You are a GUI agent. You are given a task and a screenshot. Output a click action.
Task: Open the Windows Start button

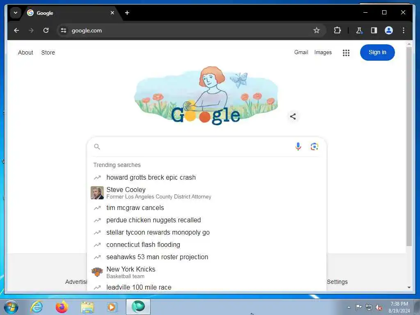(11, 307)
